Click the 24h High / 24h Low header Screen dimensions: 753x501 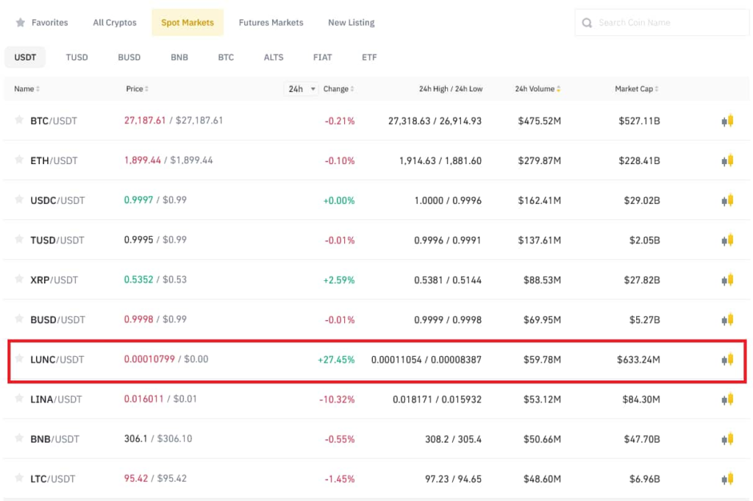pyautogui.click(x=451, y=89)
